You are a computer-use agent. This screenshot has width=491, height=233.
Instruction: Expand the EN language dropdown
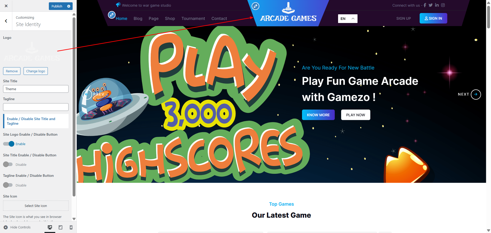348,19
